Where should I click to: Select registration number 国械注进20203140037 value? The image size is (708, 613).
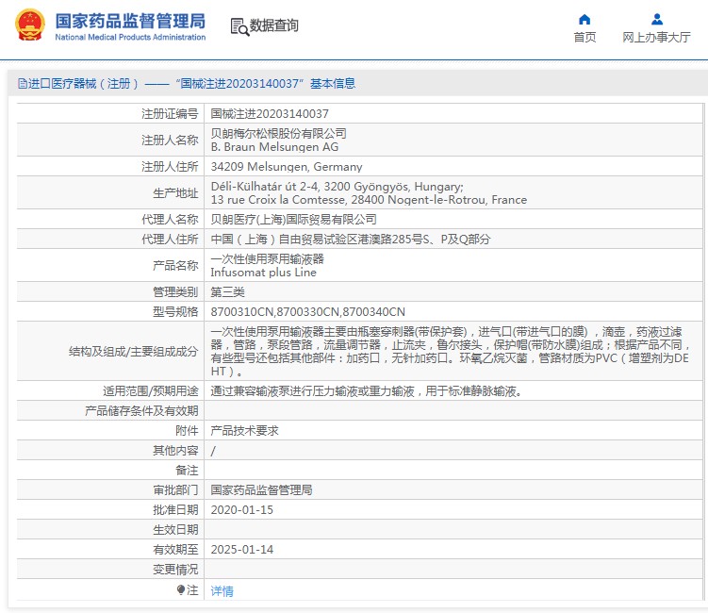(x=270, y=114)
